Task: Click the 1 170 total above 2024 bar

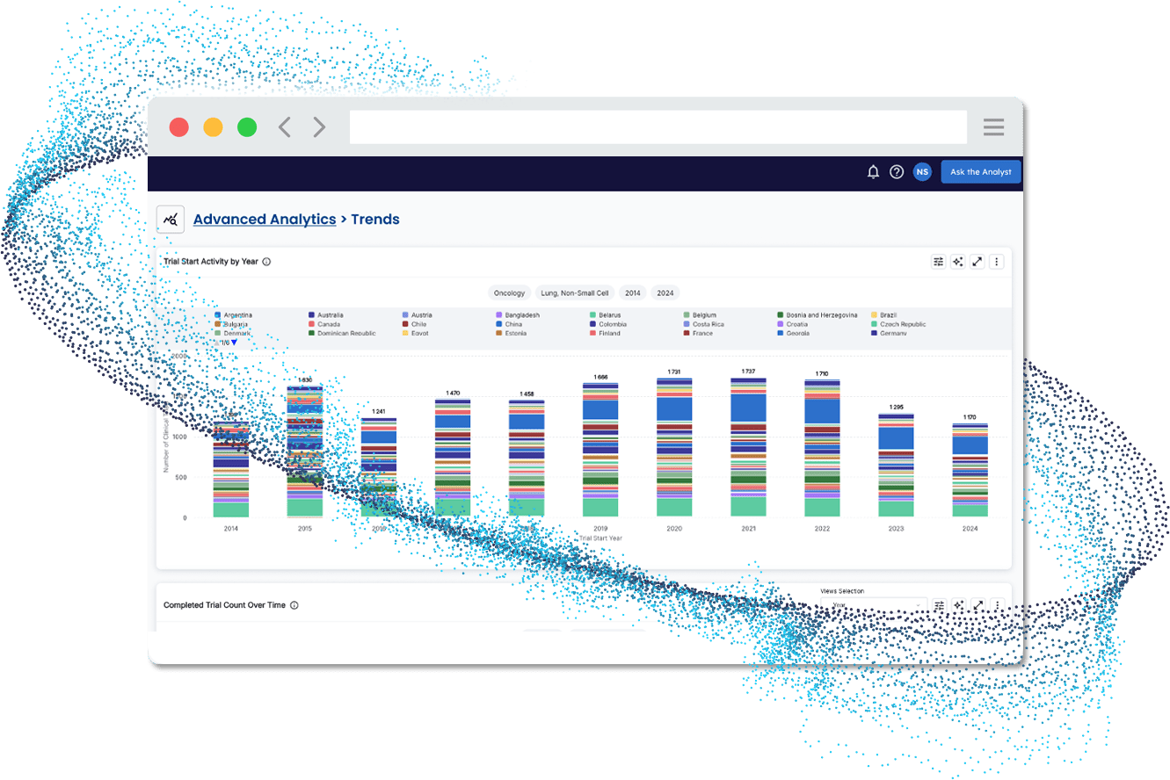Action: [970, 418]
